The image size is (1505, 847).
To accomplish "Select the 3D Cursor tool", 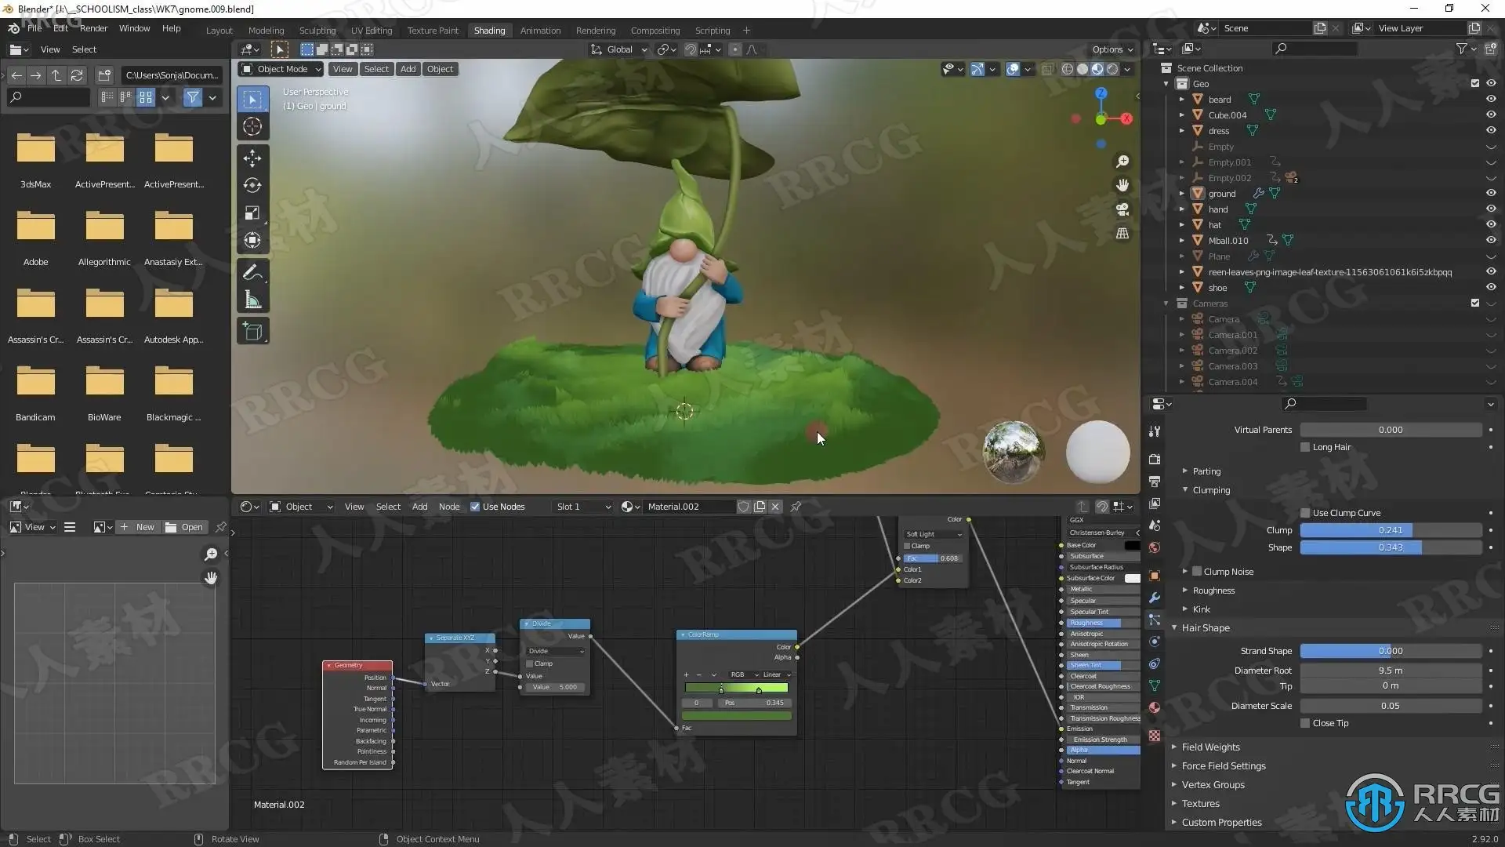I will (252, 126).
